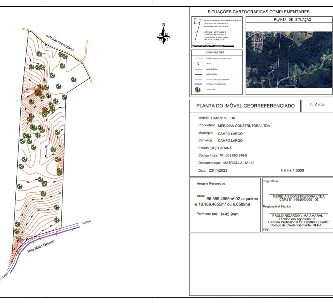
Task: Click the 'CNPJ 51.466.595/0001-06' text
Action: 299,200
